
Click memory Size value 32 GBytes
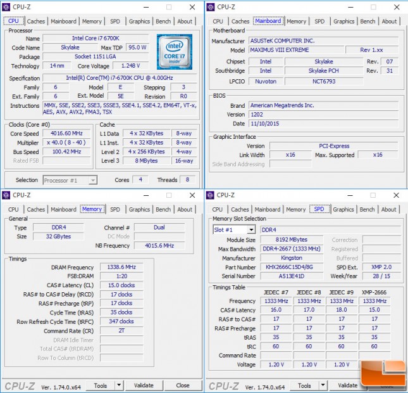(58, 236)
